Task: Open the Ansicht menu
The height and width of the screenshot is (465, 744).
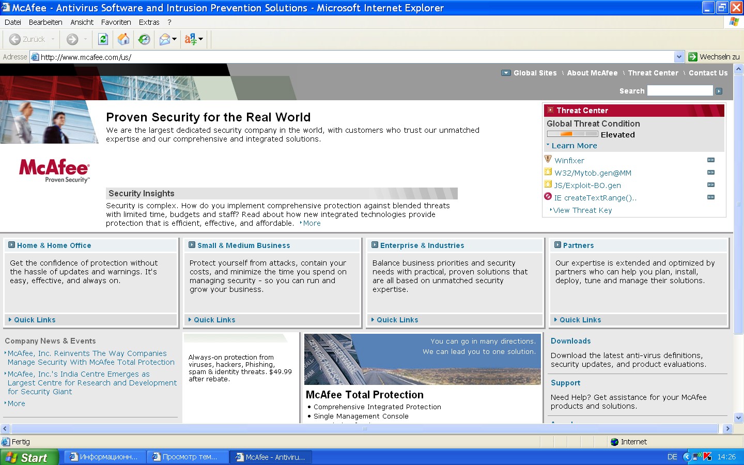Action: (82, 22)
